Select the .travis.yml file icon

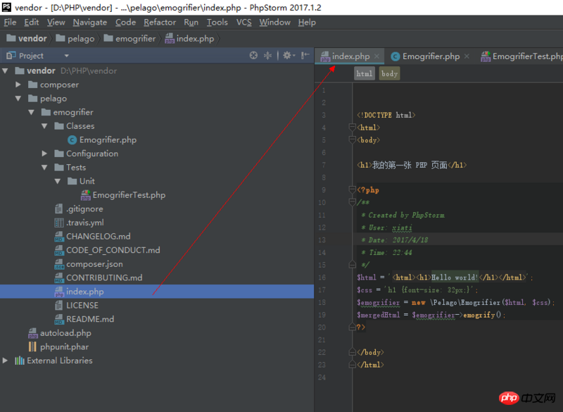point(59,223)
